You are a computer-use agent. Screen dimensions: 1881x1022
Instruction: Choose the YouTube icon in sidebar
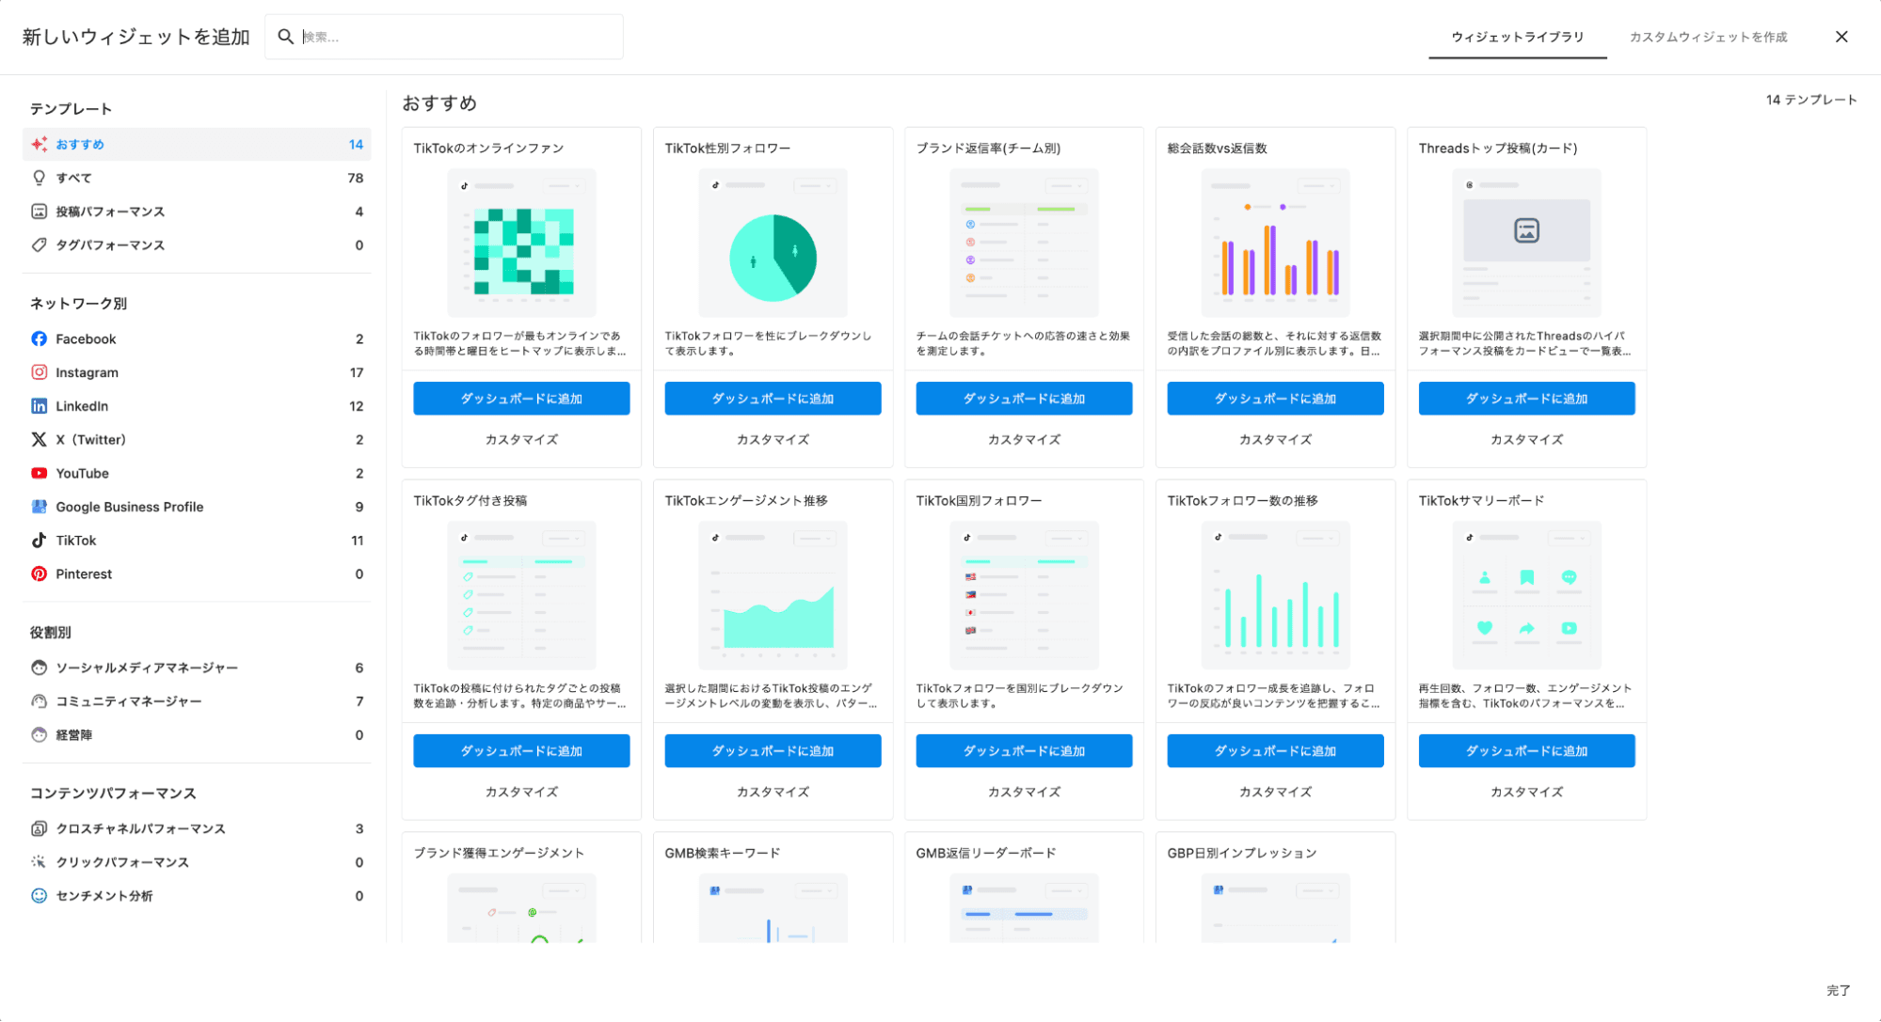tap(39, 473)
